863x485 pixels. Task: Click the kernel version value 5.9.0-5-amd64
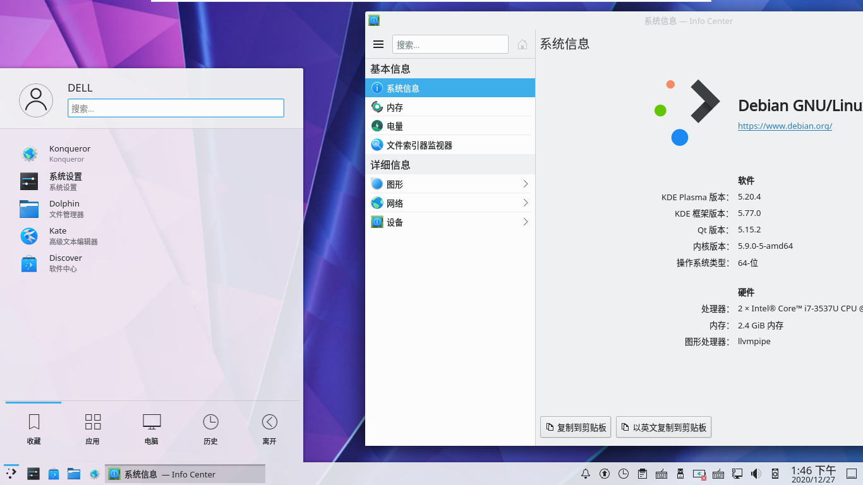click(765, 246)
